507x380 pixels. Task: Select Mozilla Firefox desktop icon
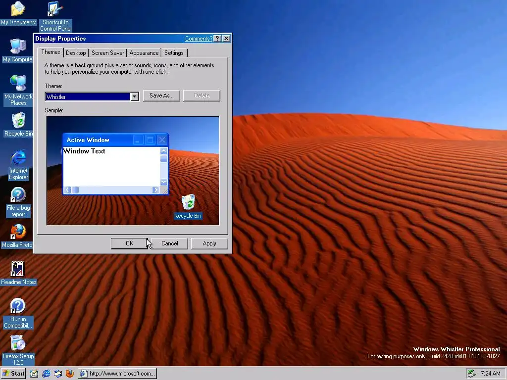tap(17, 236)
